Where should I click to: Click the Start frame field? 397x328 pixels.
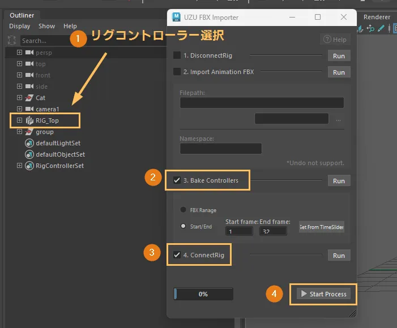pos(239,231)
